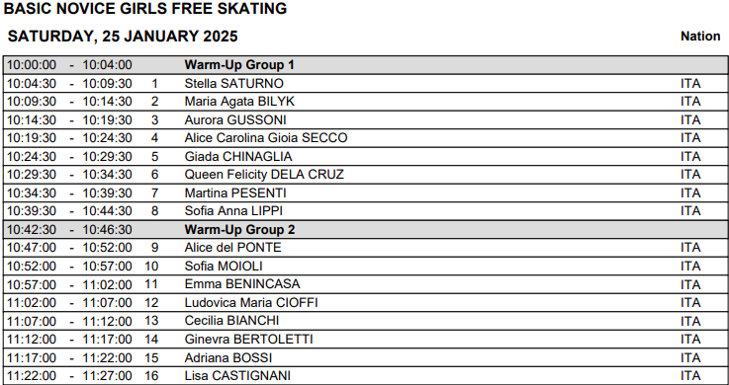This screenshot has width=729, height=385.
Task: Click the Nation column header
Action: coord(700,37)
